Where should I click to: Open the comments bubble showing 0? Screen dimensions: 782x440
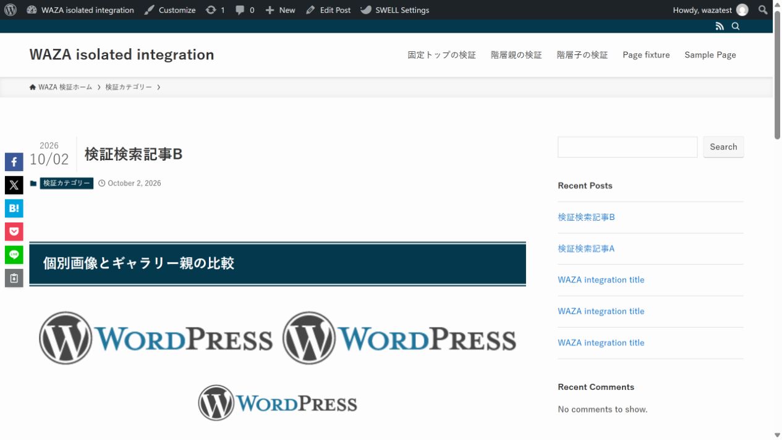tap(245, 10)
